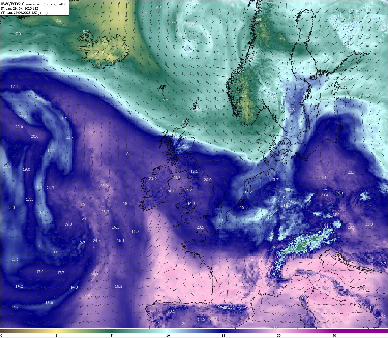
Task: Click the color scale label 5
Action: [112, 336]
